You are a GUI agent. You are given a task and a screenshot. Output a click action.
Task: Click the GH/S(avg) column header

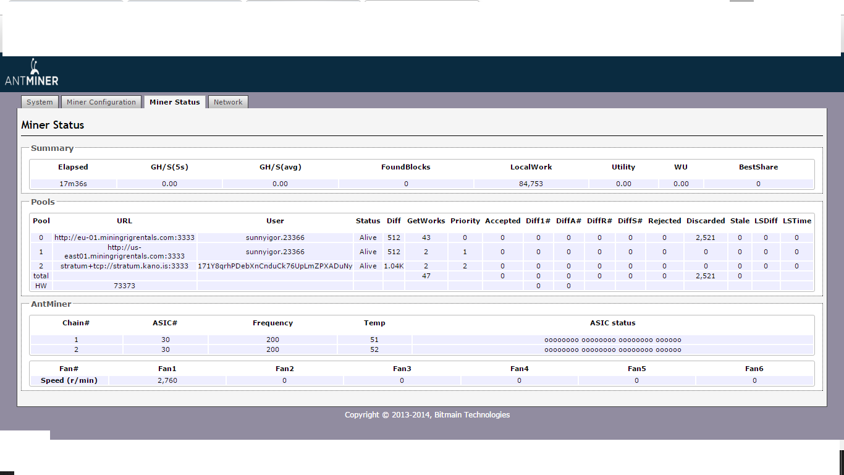[280, 167]
